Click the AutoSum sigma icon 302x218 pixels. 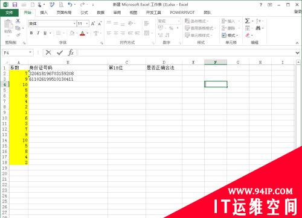point(248,21)
